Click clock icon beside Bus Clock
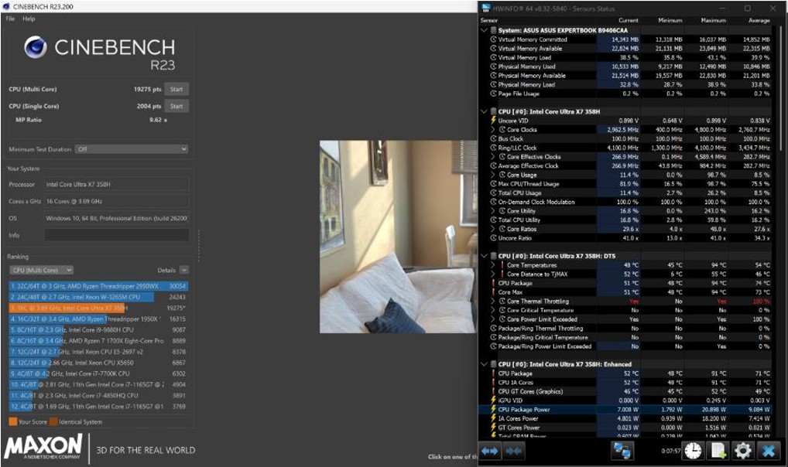This screenshot has width=788, height=467. pyautogui.click(x=494, y=138)
